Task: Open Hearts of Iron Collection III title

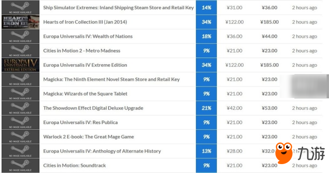Action: click(85, 22)
